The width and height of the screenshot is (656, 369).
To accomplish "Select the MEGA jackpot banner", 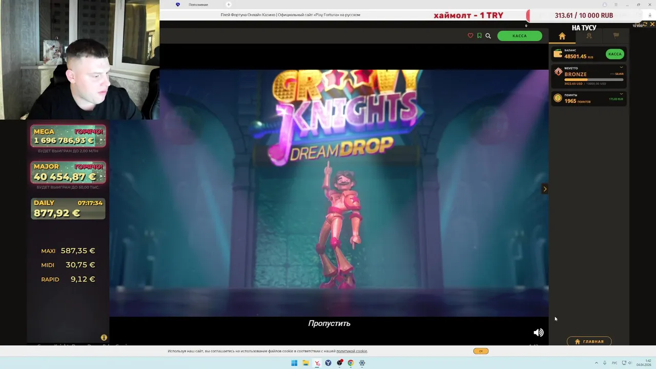I will pyautogui.click(x=68, y=136).
